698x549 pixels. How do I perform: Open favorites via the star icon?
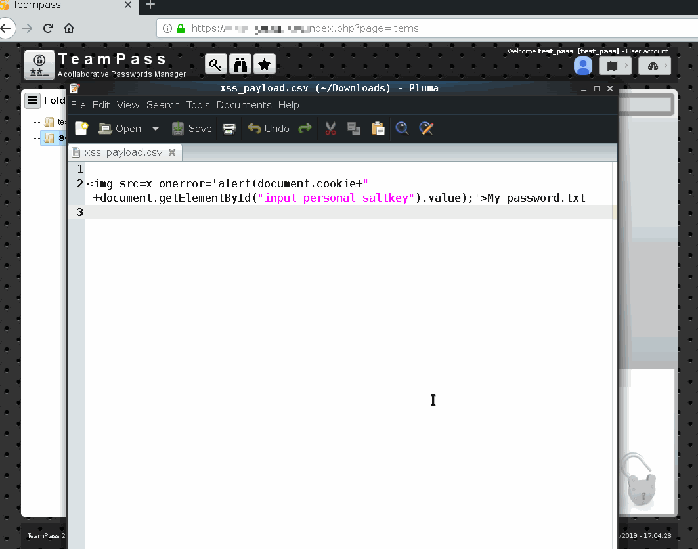[265, 64]
